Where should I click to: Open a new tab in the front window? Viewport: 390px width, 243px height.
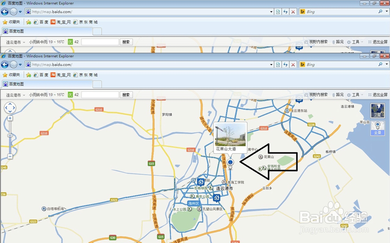(97, 84)
